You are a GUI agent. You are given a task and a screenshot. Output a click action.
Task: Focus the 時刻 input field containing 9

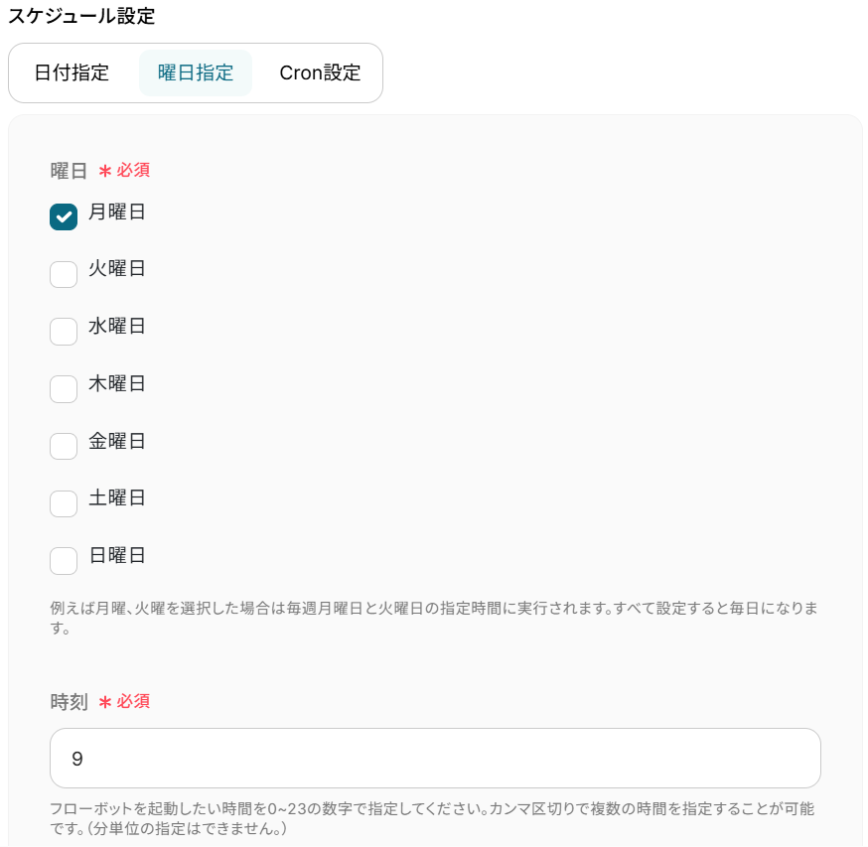435,758
